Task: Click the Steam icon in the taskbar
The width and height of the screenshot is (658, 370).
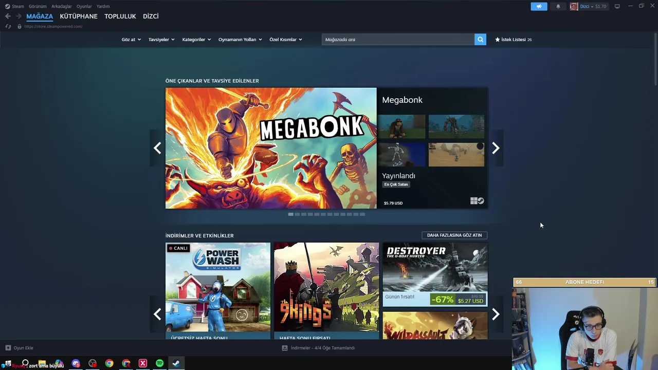Action: [x=176, y=363]
